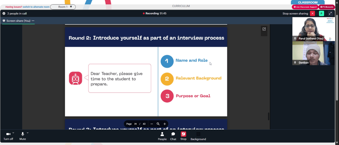Click the document vertical scrollbar thumb

[x=269, y=116]
